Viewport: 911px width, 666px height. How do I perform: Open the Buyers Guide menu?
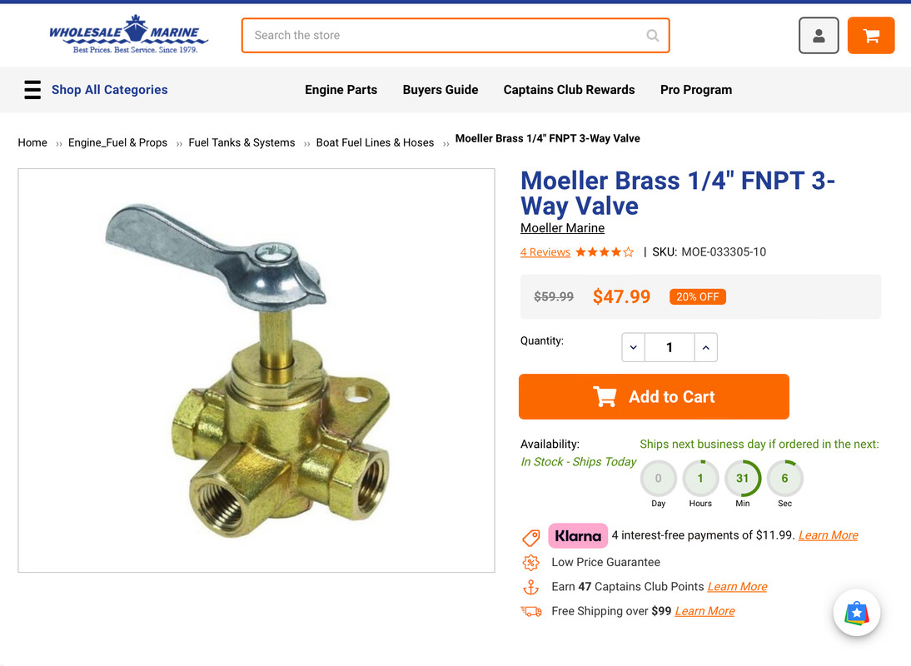(x=441, y=90)
